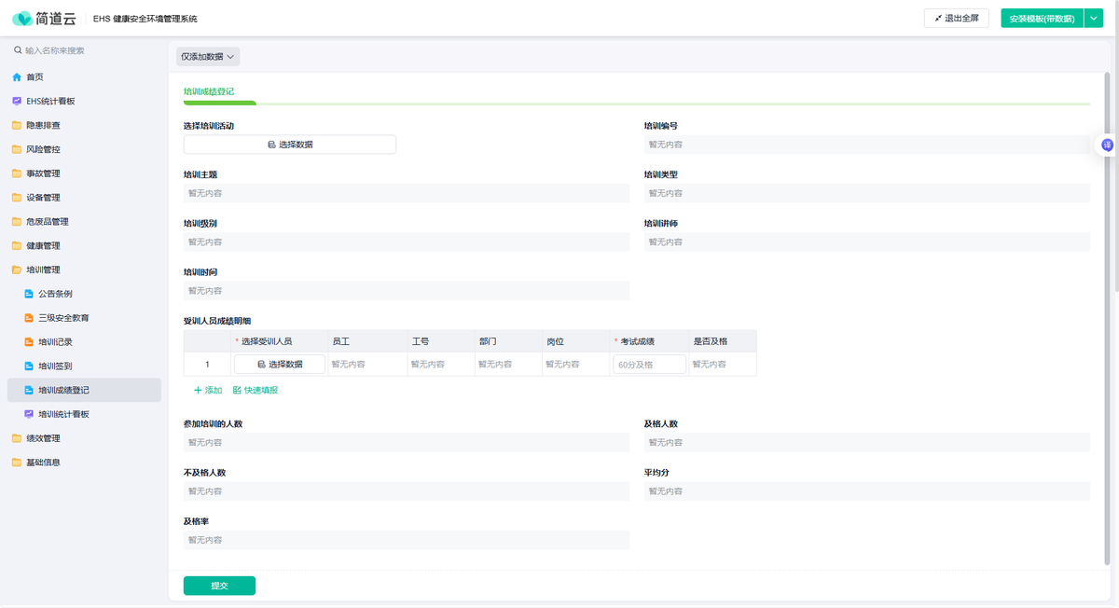This screenshot has width=1119, height=608.
Task: Click the open folder icon beside 培训管理
Action: coord(17,269)
